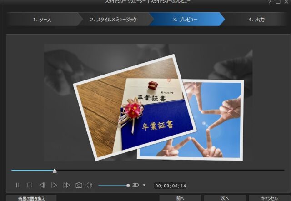This screenshot has width=291, height=201.
Task: Jump to the 4. 出力 step
Action: pos(256,20)
